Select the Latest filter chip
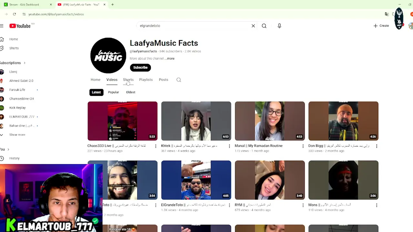Viewport: 413px width, 232px height. (96, 92)
